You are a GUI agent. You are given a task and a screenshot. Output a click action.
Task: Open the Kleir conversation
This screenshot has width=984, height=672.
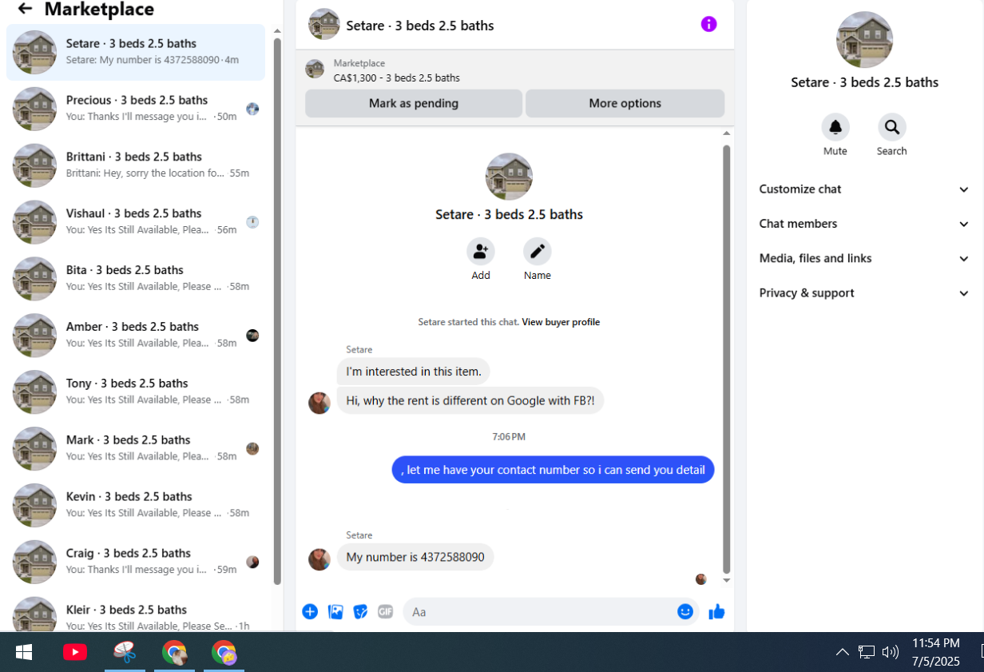coord(136,614)
